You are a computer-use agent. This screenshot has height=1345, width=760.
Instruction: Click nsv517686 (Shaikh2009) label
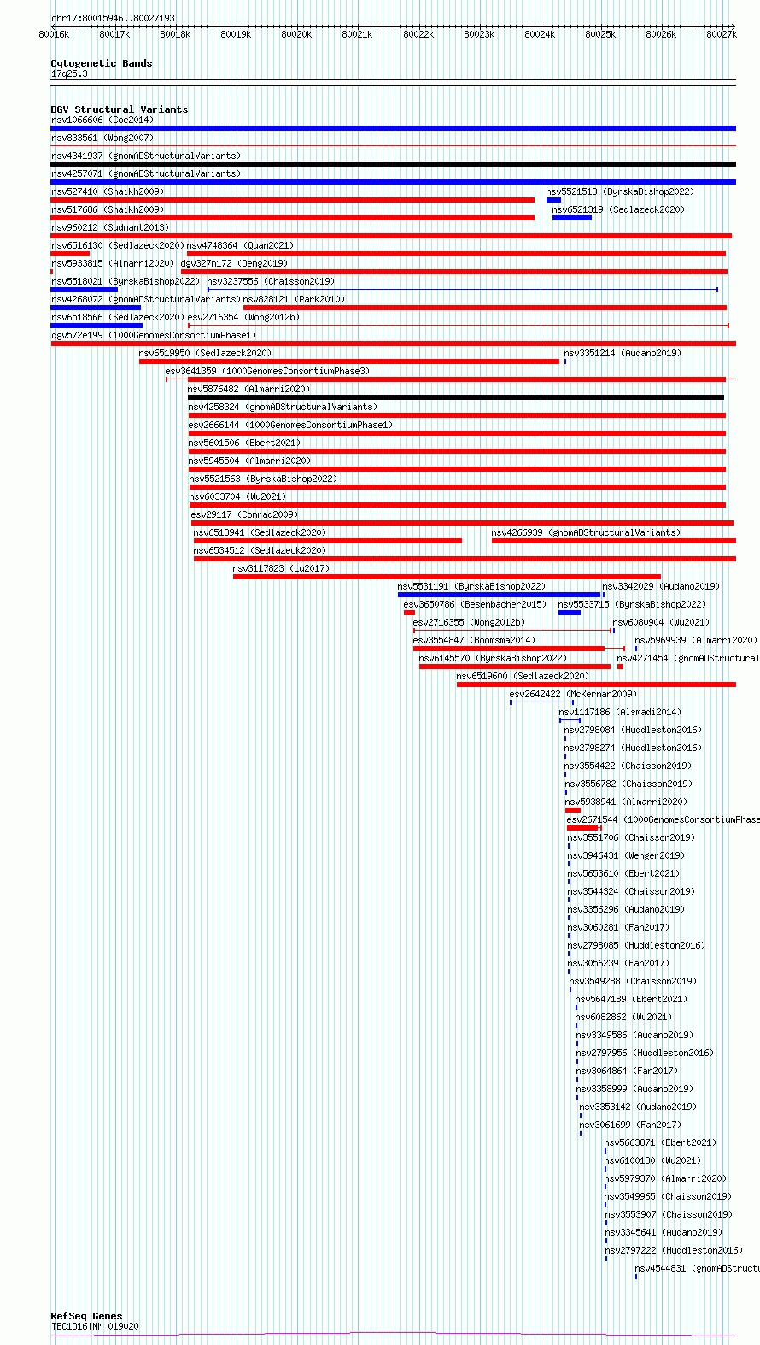point(107,209)
